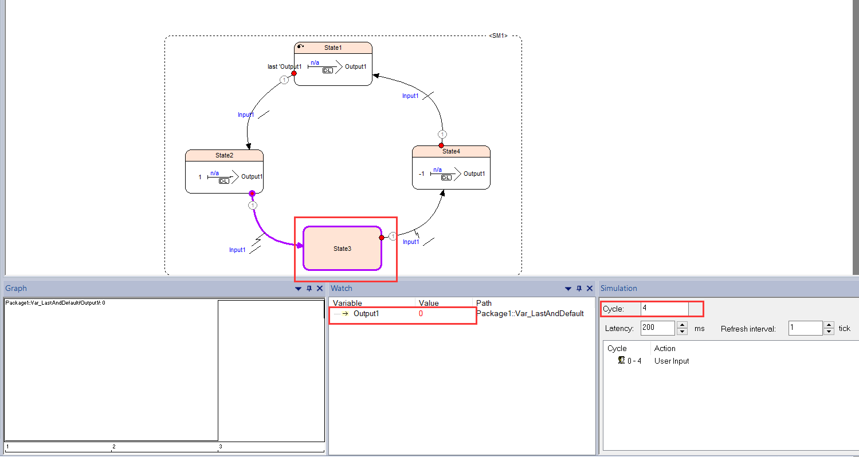The height and width of the screenshot is (457, 859).
Task: Click the Simulation panel title
Action: coord(619,289)
